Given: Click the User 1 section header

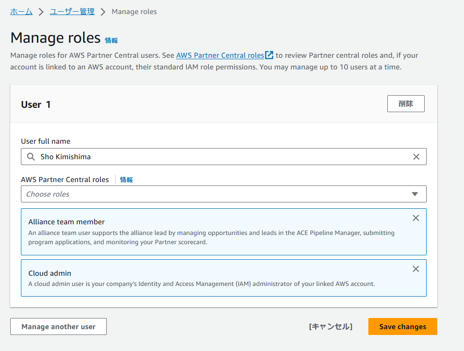Looking at the screenshot, I should [35, 104].
